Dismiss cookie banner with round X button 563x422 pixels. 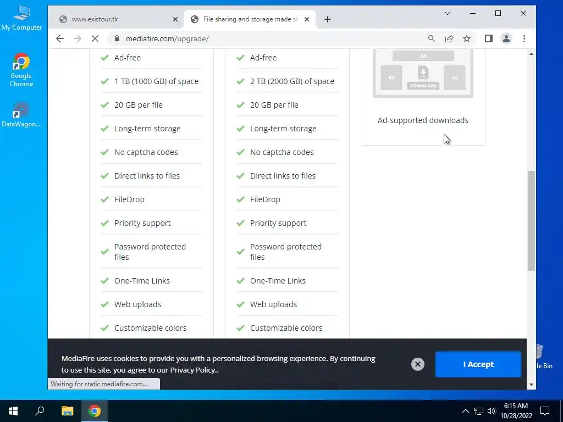(418, 364)
